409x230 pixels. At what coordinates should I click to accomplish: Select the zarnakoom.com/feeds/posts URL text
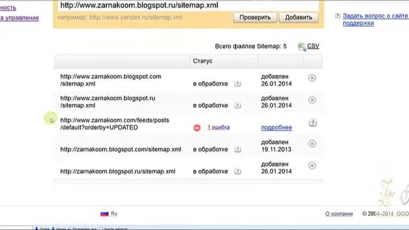(114, 124)
